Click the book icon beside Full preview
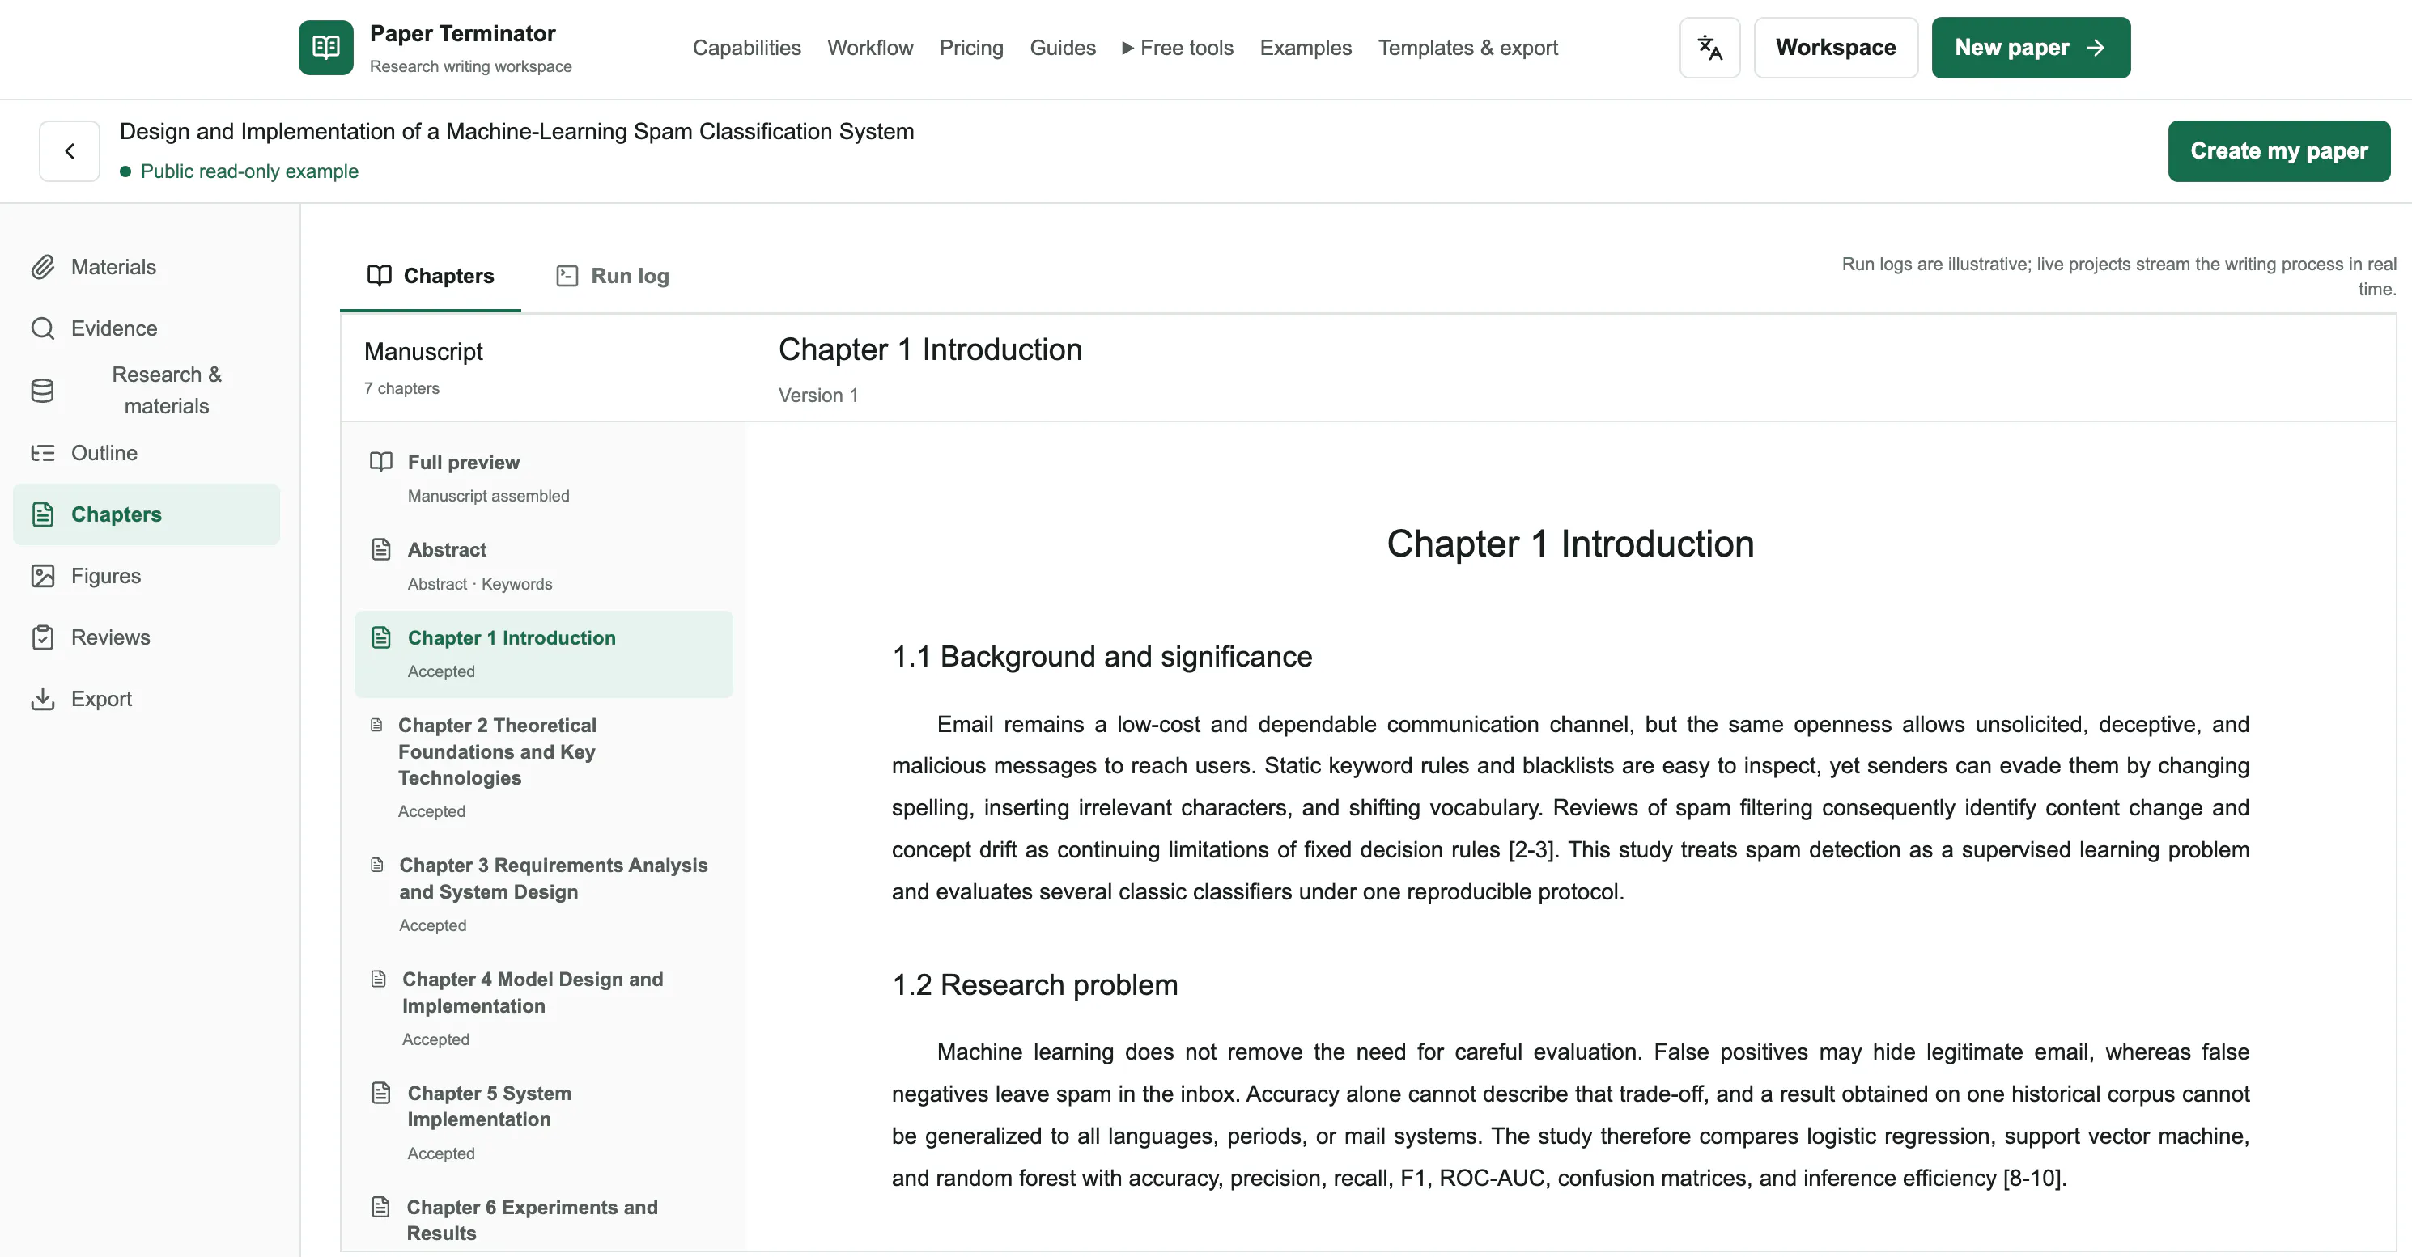Screen dimensions: 2412x1257 (381, 461)
